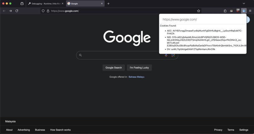Click the Google logo
Viewport: 254px width, 134px height.
127,38
